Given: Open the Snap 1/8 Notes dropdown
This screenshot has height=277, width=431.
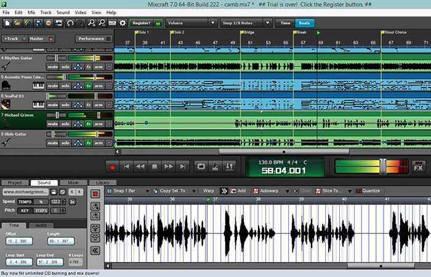Looking at the screenshot, I should coord(246,23).
